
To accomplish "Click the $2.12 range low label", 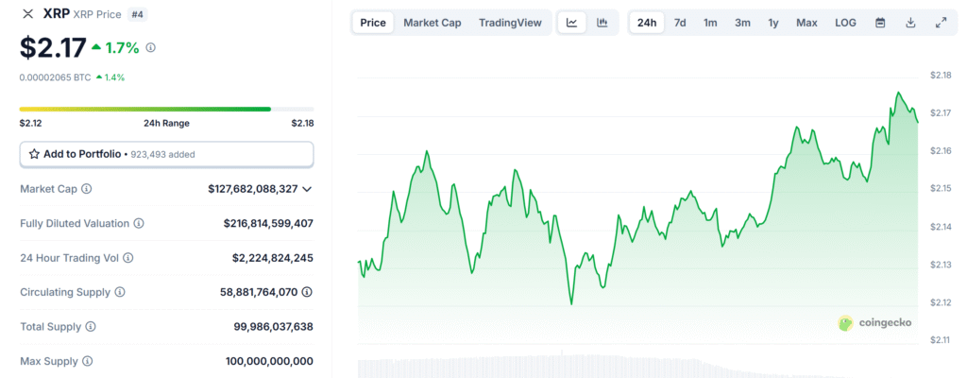I will pyautogui.click(x=31, y=123).
